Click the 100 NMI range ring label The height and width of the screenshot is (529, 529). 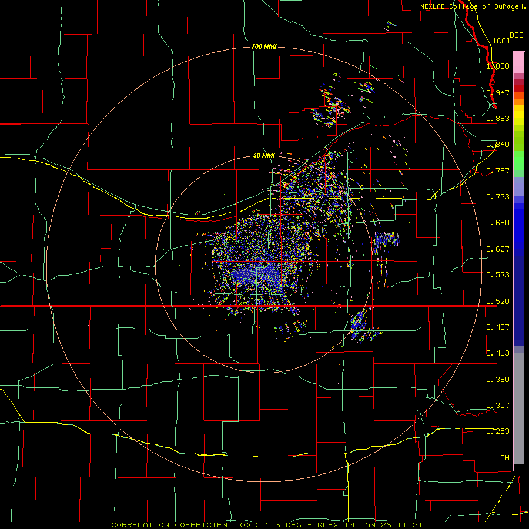(x=264, y=46)
